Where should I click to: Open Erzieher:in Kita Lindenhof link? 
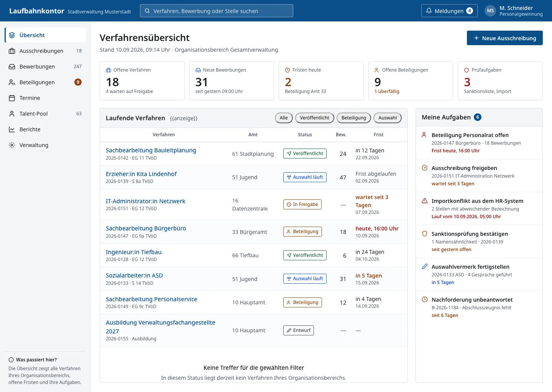141,174
